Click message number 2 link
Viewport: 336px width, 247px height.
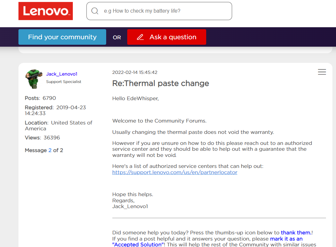click(x=50, y=150)
